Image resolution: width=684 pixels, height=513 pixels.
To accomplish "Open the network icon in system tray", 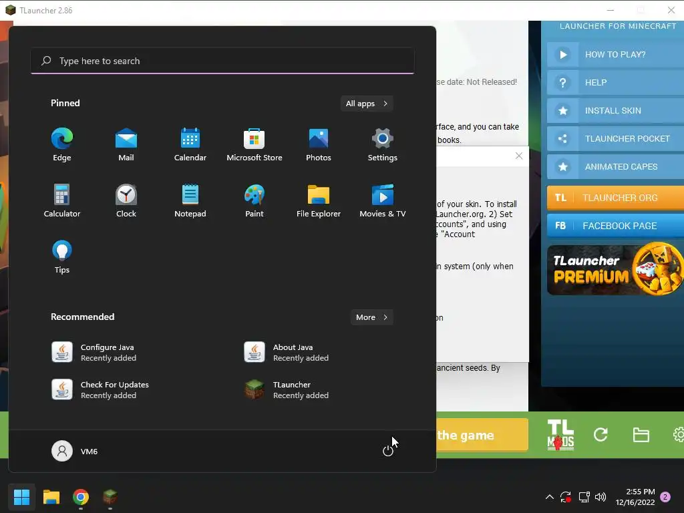I will [584, 497].
